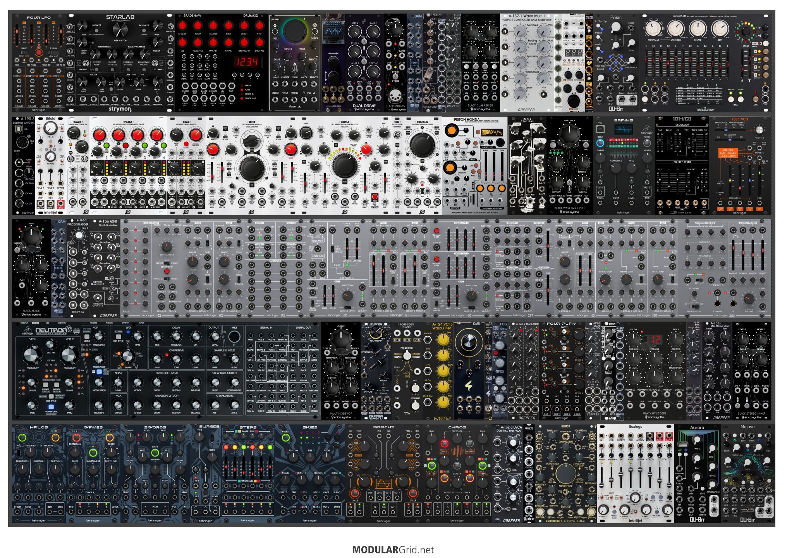Select the Magerit module with rainbow ring
Screen dimensions: 787x558
pos(295,63)
